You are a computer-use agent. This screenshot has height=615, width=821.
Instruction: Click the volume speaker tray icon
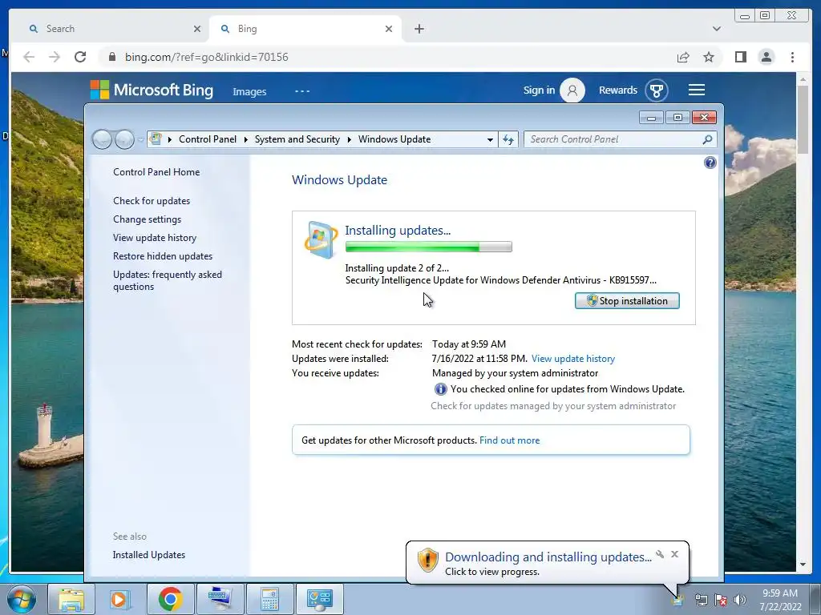coord(740,600)
